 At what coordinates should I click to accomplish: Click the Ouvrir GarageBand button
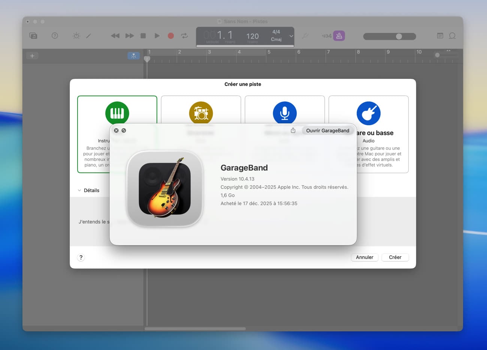pos(327,131)
